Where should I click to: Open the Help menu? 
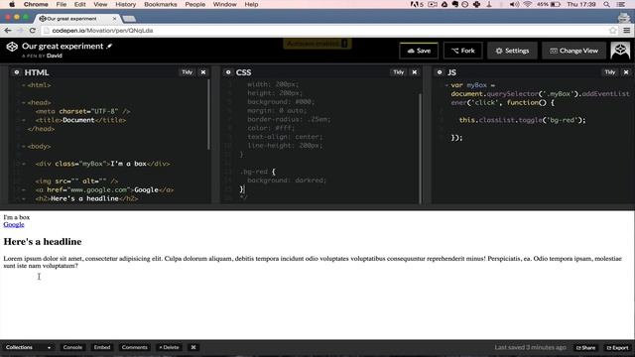click(251, 4)
